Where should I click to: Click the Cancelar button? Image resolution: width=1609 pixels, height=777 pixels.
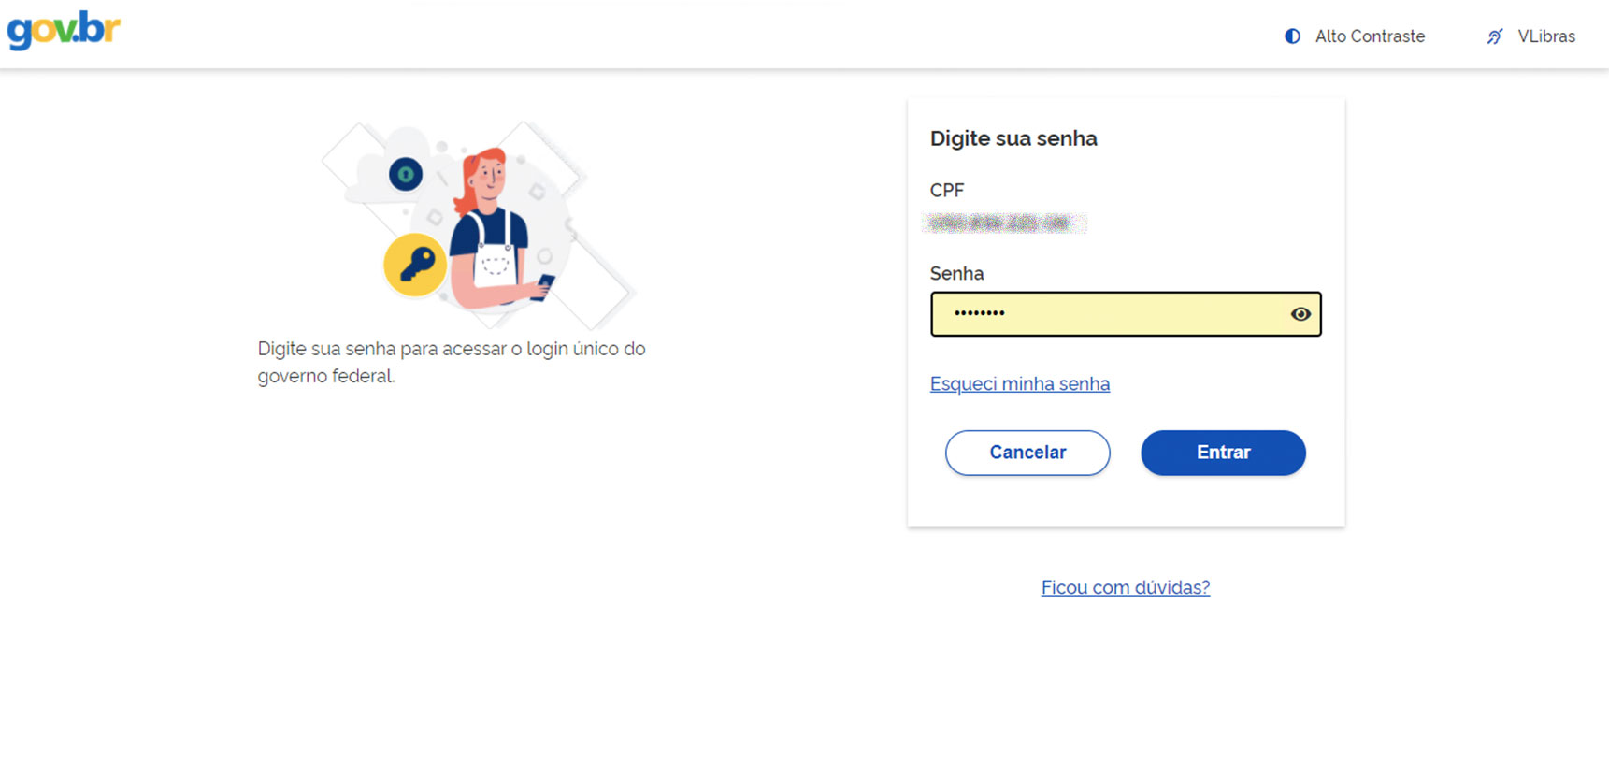click(x=1027, y=453)
